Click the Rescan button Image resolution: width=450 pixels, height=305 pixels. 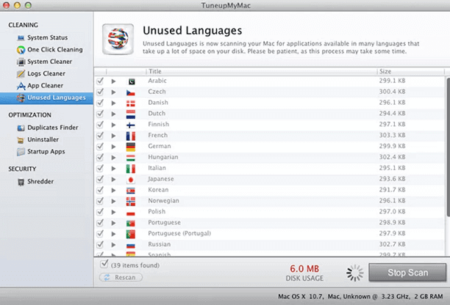tap(121, 278)
